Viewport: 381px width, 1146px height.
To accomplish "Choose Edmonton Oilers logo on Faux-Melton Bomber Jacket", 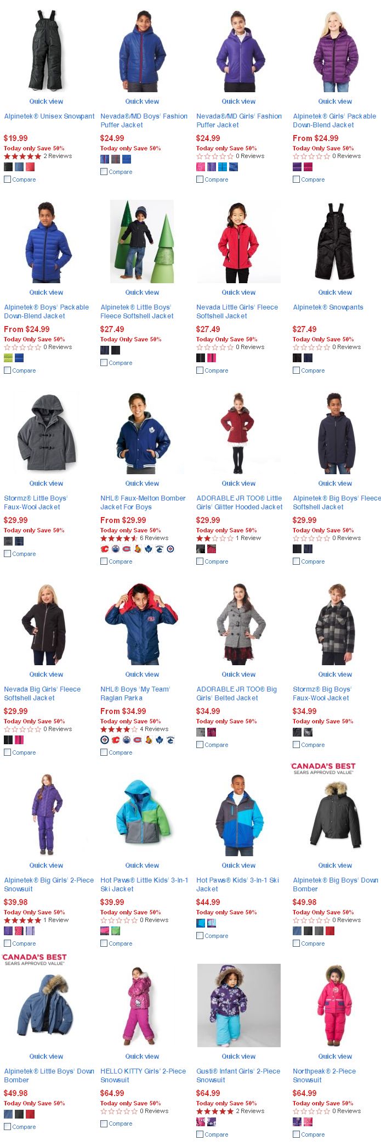I will coord(116,549).
